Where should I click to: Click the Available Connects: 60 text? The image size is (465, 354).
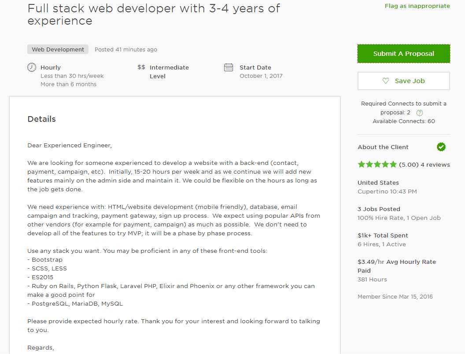(404, 121)
